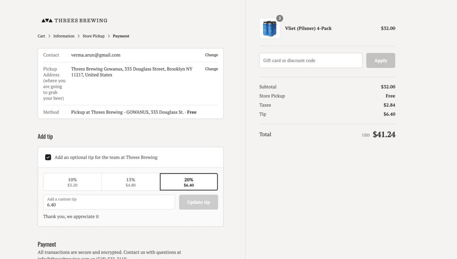Go back to Cart breadcrumb
Screen dimensions: 457x259
click(x=41, y=36)
